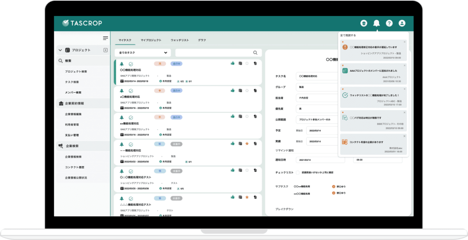Toggle favorite star on first task card
The width and height of the screenshot is (468, 240).
coord(247,63)
